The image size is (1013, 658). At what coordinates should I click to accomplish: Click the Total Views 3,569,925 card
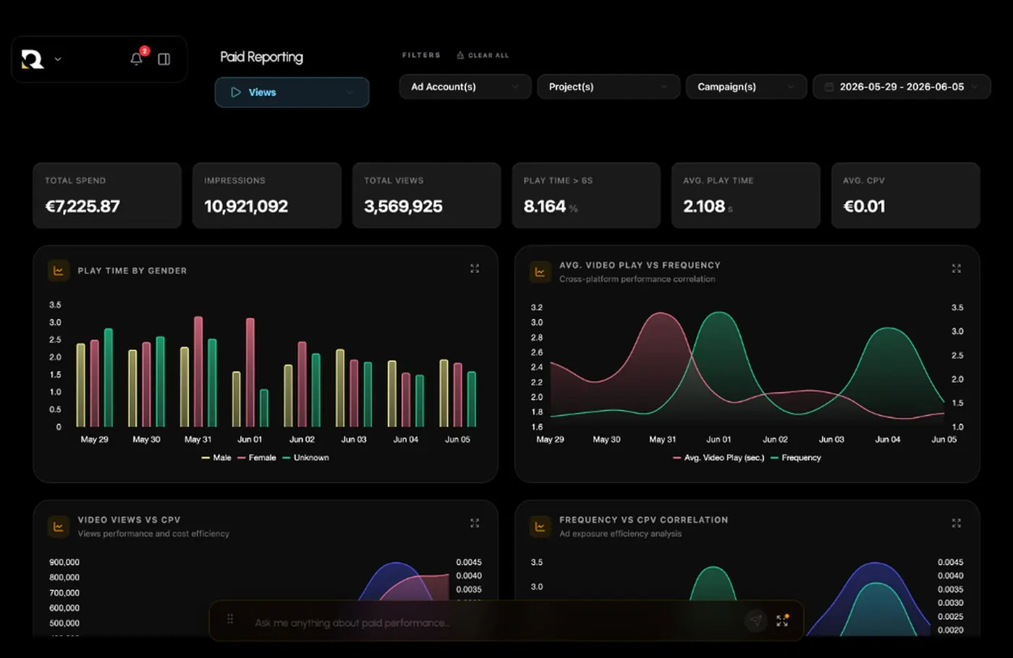click(x=427, y=195)
